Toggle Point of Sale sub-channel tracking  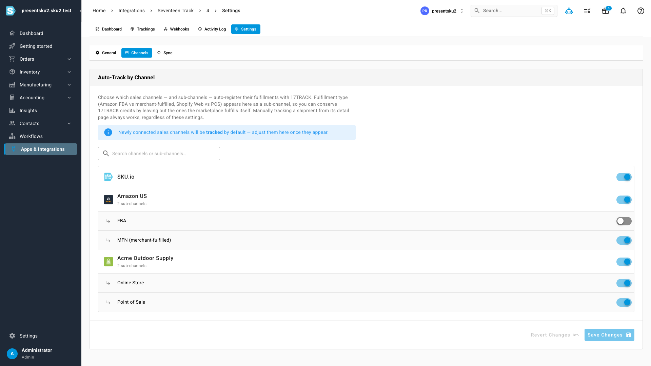click(x=624, y=302)
